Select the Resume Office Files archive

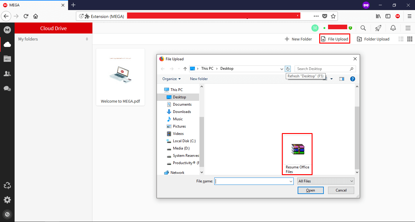[x=297, y=154]
